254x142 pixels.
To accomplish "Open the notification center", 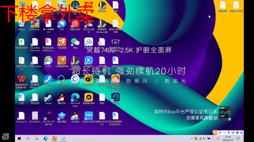I will [238, 139].
